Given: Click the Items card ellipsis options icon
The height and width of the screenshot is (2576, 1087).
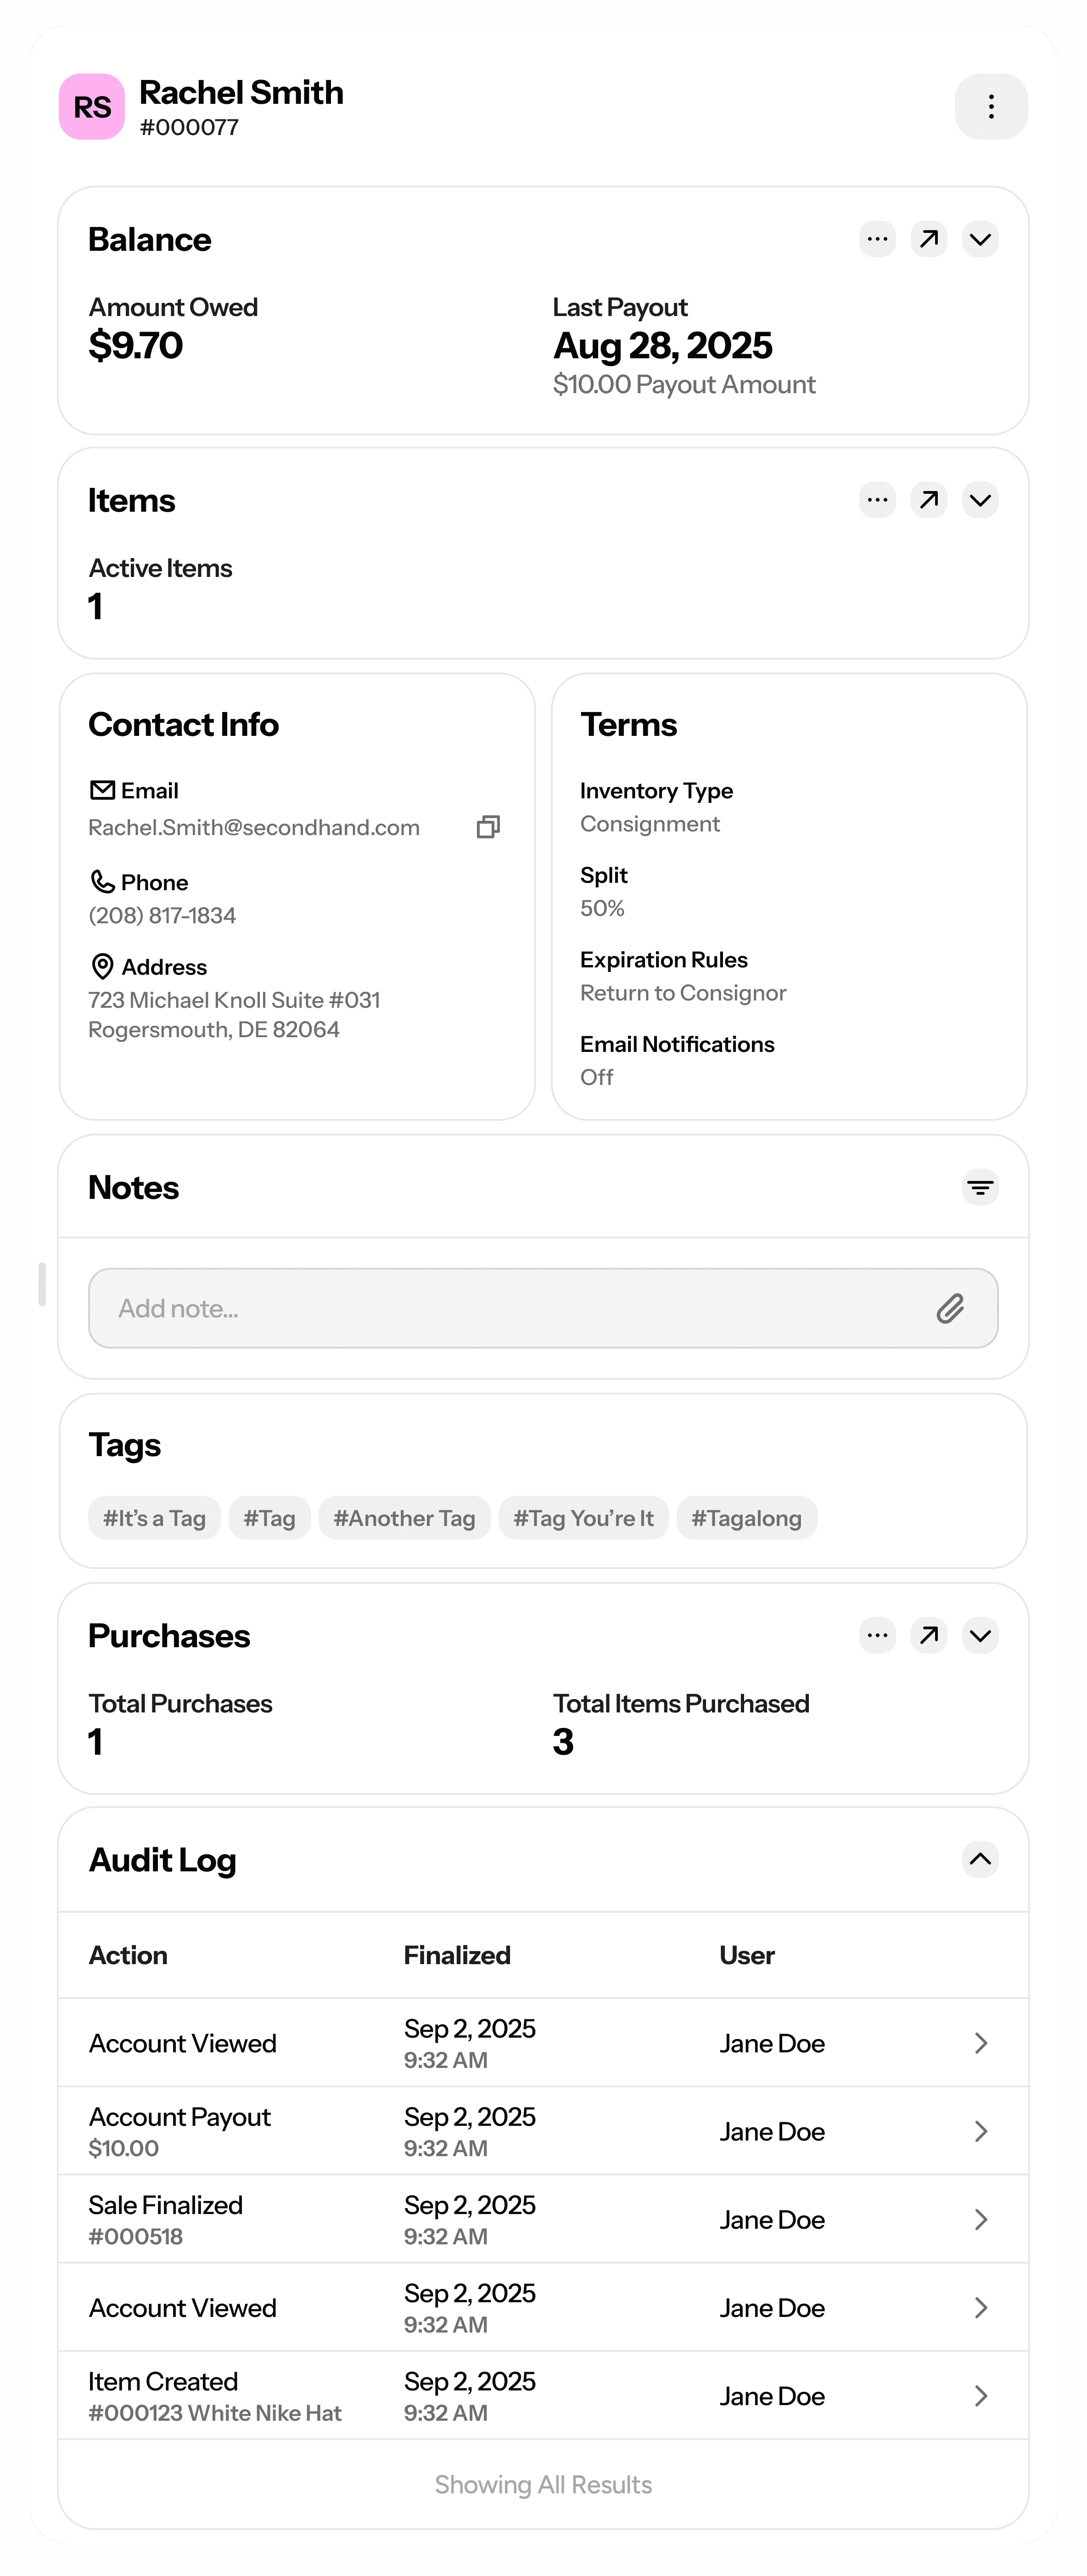Looking at the screenshot, I should [x=877, y=500].
